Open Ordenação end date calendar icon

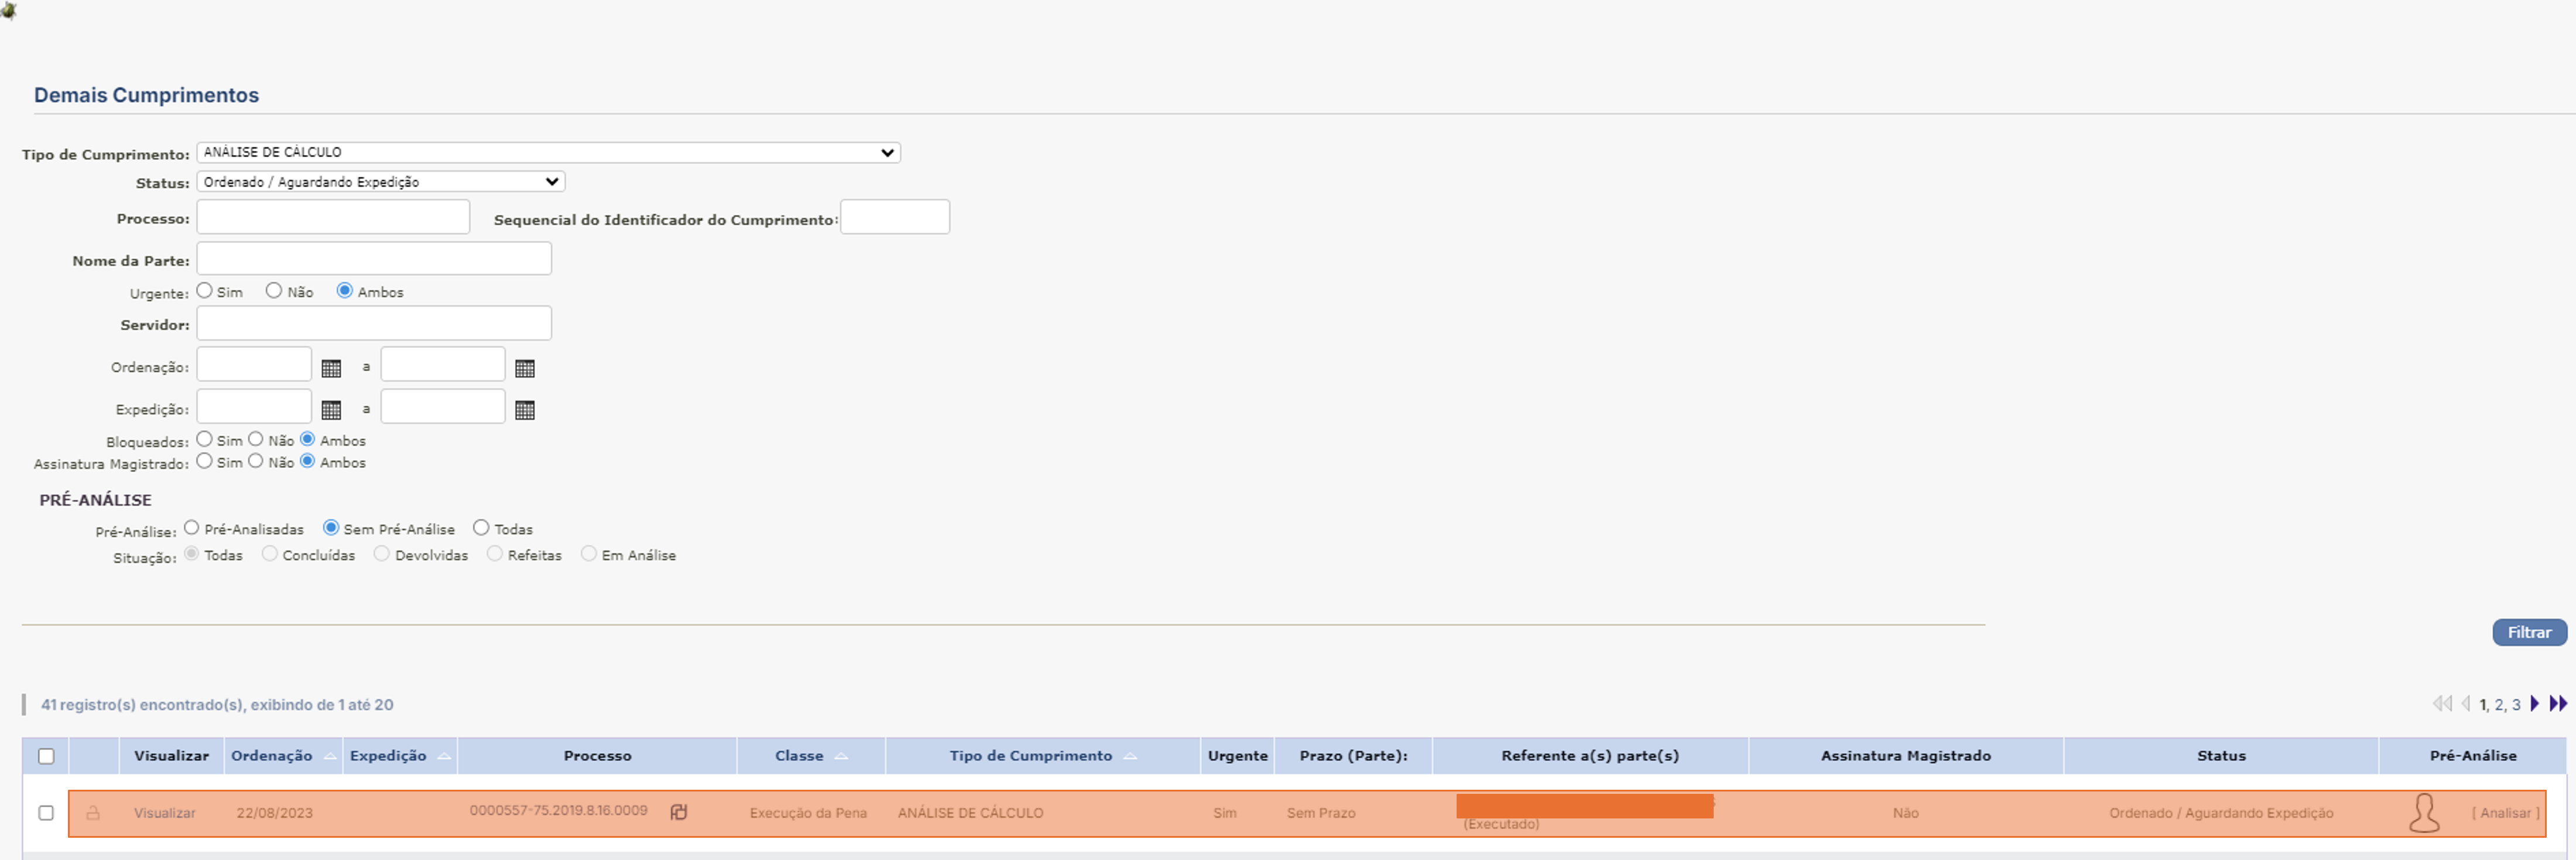point(524,368)
